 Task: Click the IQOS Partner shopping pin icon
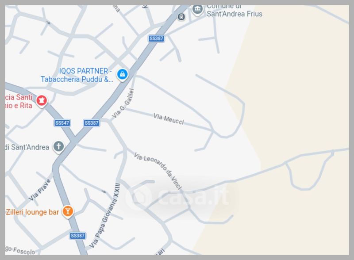[123, 75]
